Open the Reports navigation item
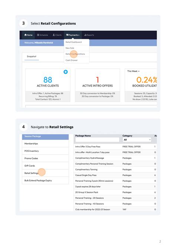Image resolution: width=176 pixels, height=250 pixels. [89, 35]
